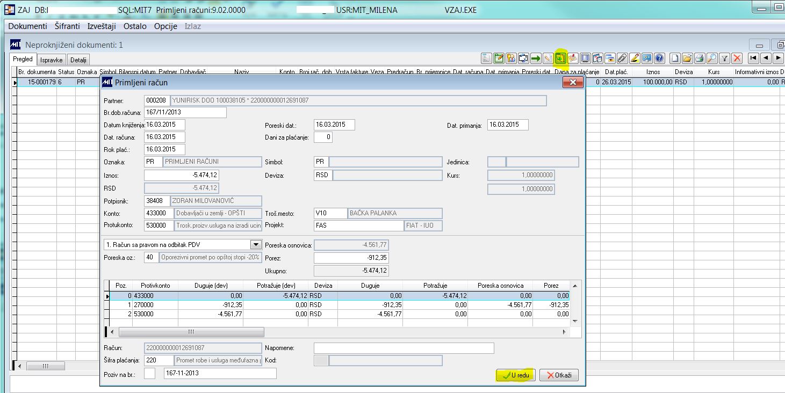Click the green download-document toolbar icon
785x393 pixels.
(560, 58)
